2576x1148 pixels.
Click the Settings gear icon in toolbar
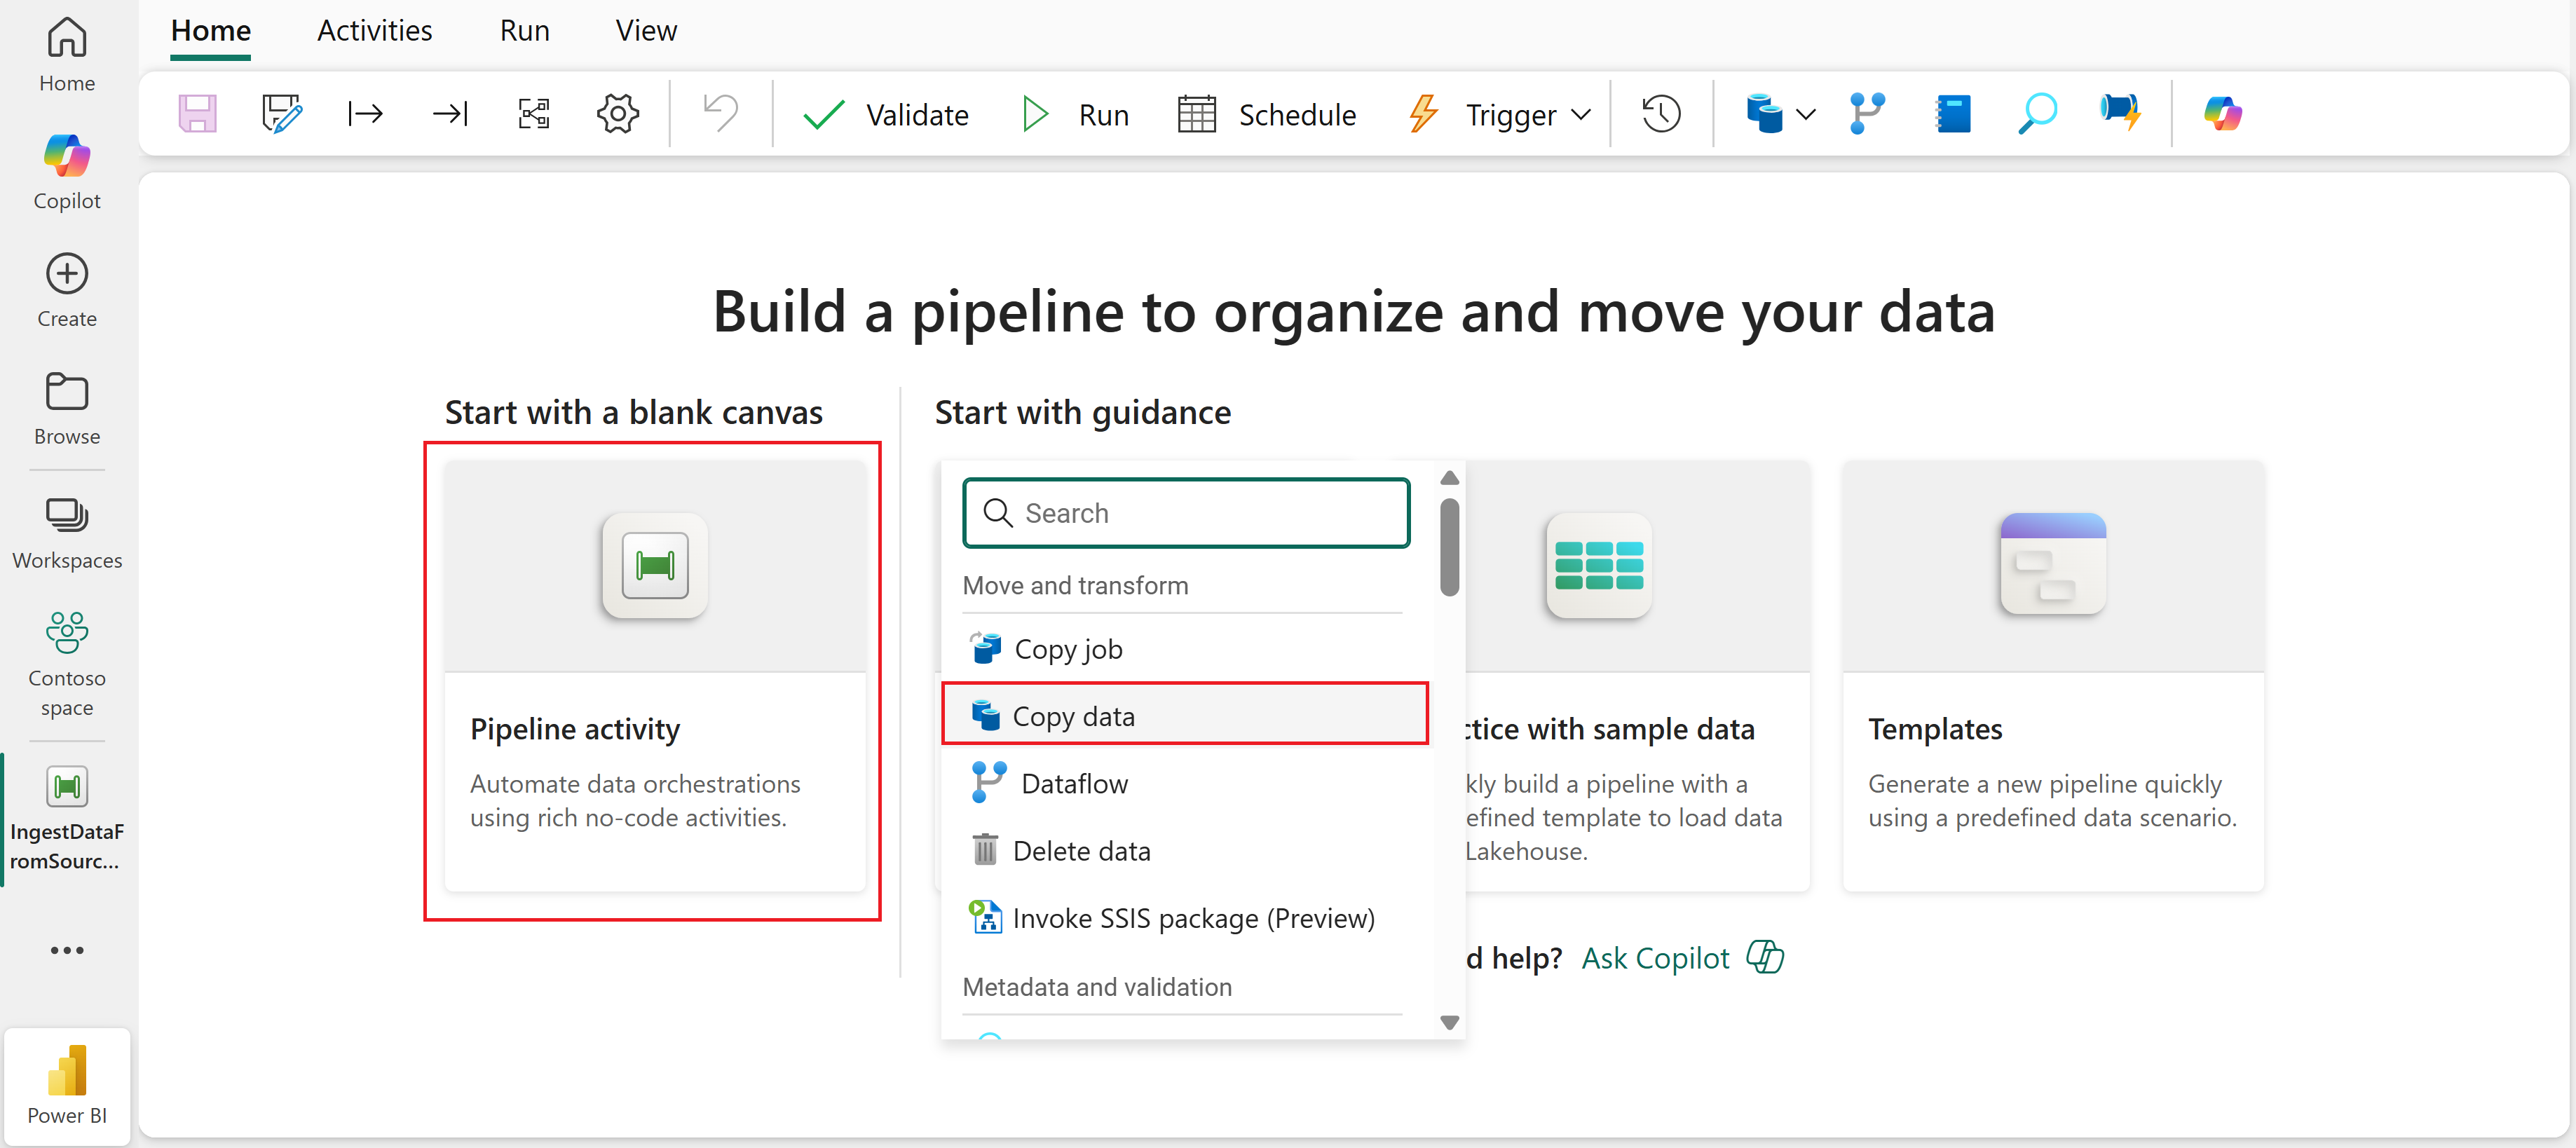(617, 114)
